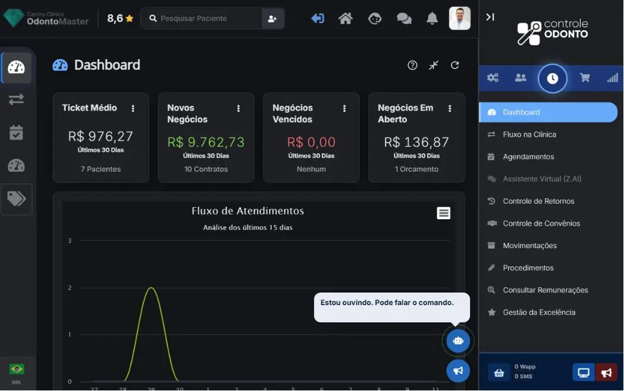
Task: Click the Pesquisar Paciente search field
Action: point(202,19)
